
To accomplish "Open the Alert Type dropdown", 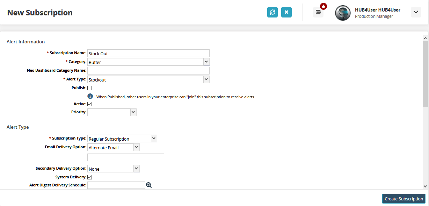I will 148,79.
